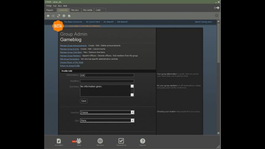Click the Summary text area
Screen dimensions: 265x149
pos(105,91)
